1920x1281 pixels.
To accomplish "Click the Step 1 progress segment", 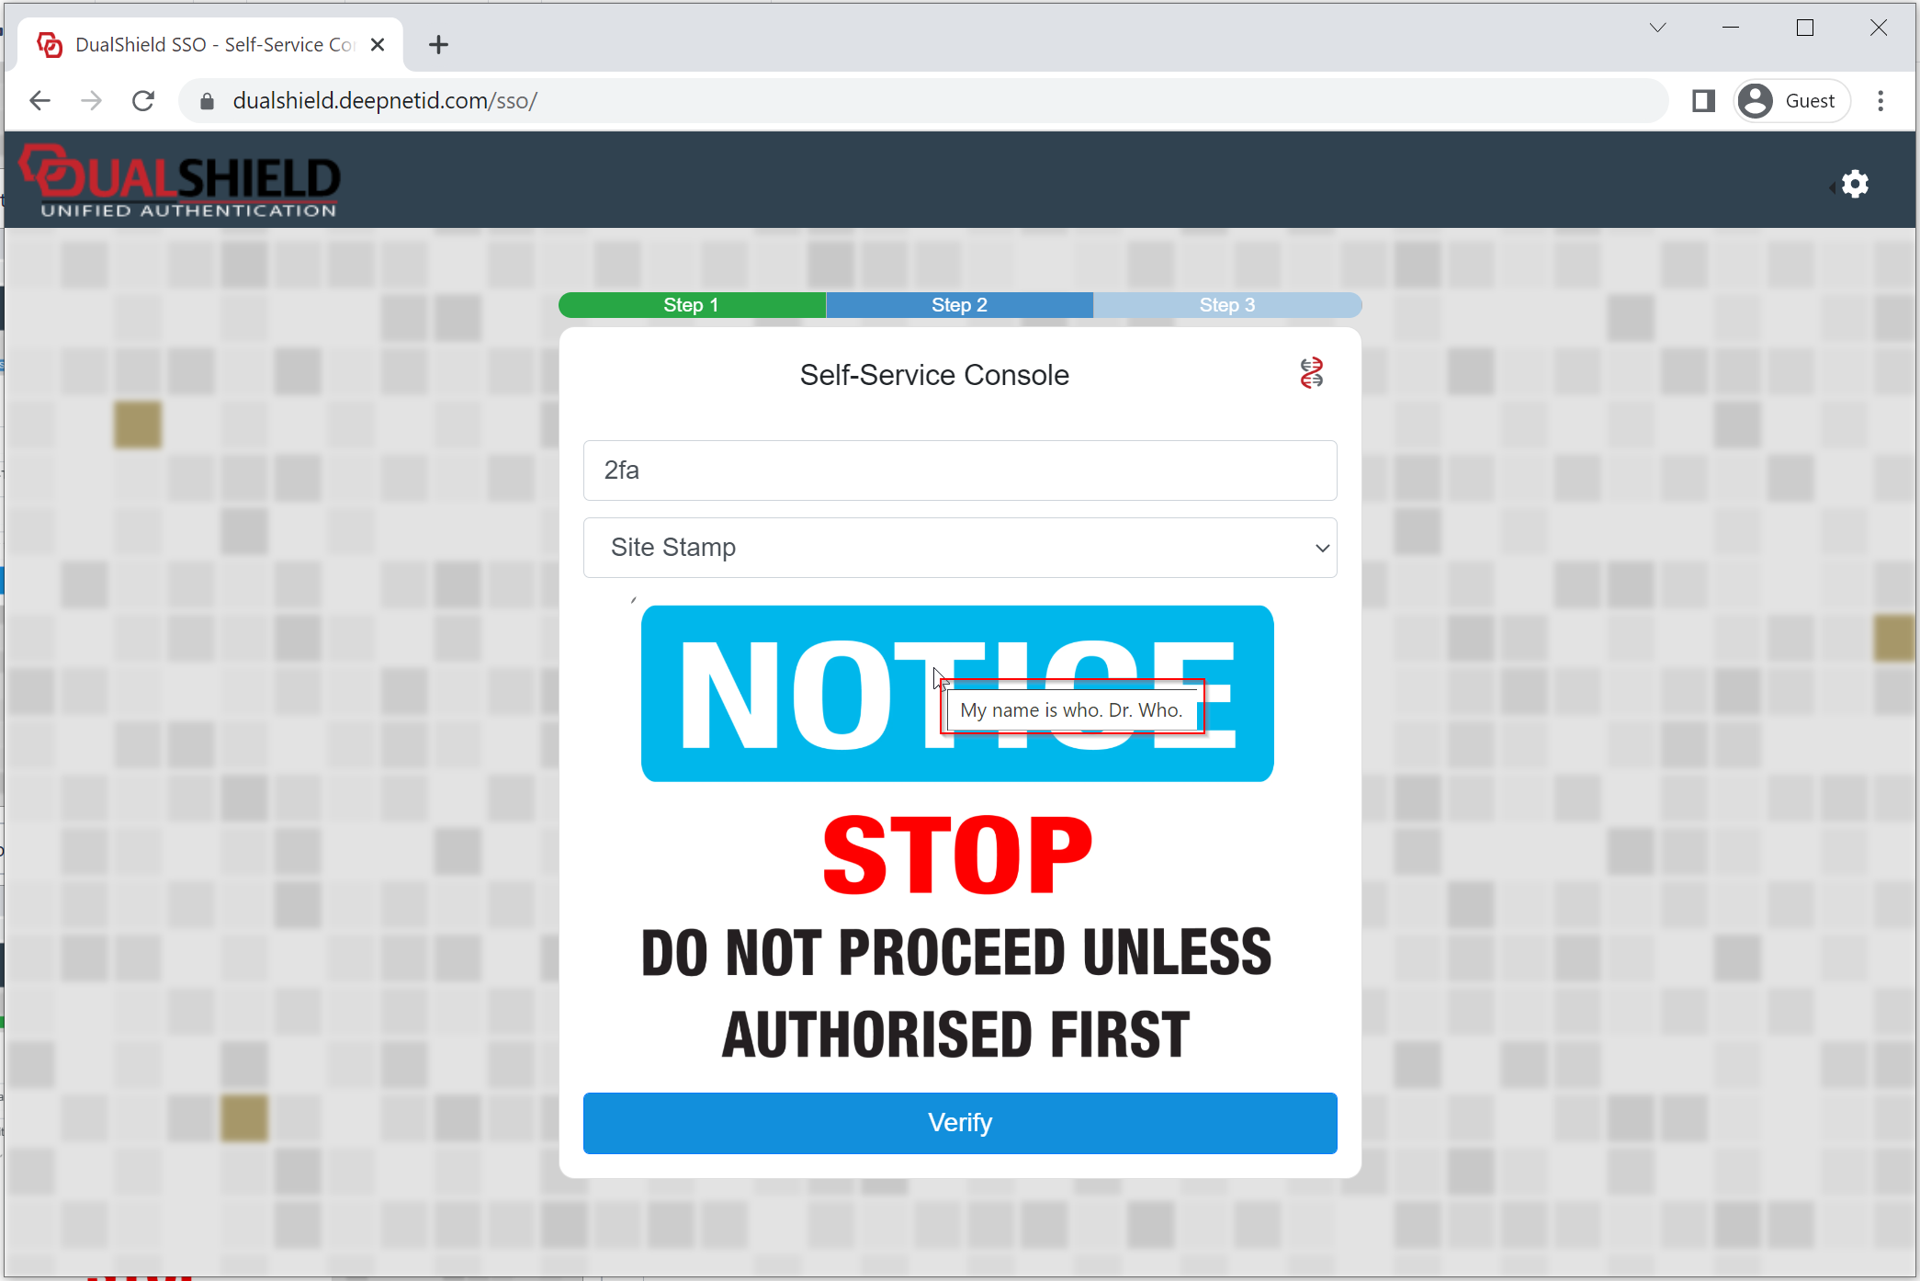I will pyautogui.click(x=692, y=305).
